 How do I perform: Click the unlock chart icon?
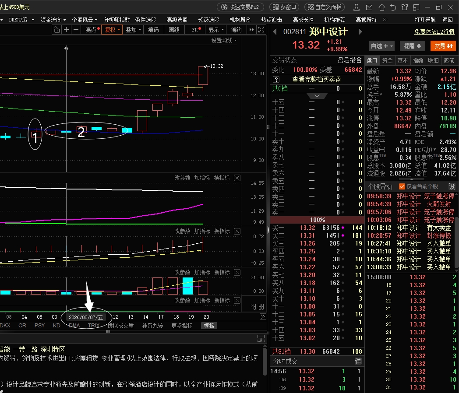tap(57, 30)
